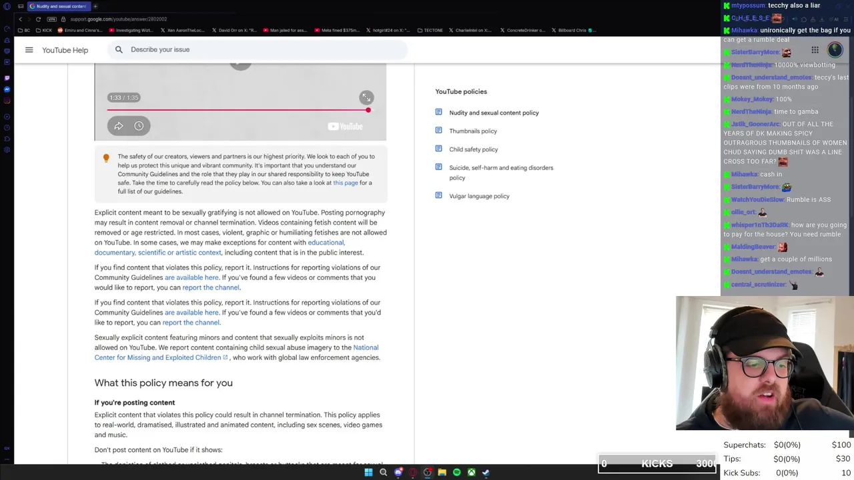This screenshot has width=854, height=480.
Task: Open the KICK bookmarks folder
Action: (x=43, y=30)
